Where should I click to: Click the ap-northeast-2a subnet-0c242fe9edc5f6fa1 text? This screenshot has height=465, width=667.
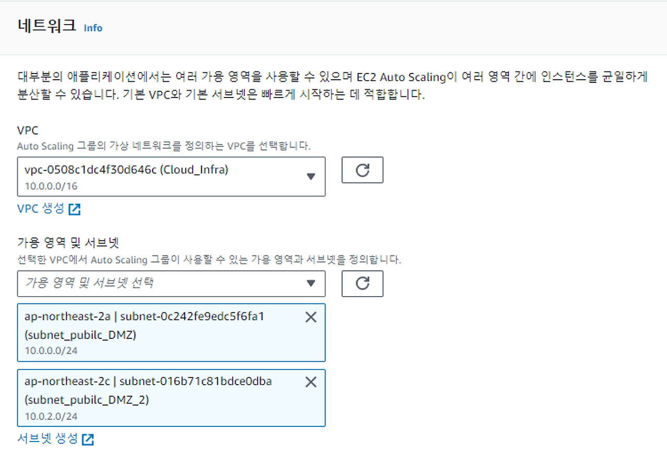[144, 316]
